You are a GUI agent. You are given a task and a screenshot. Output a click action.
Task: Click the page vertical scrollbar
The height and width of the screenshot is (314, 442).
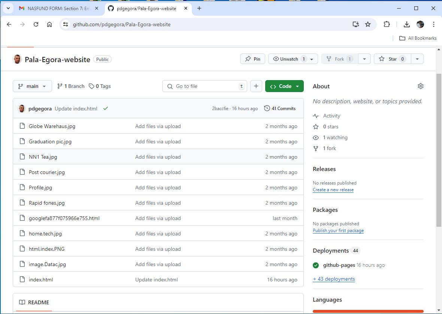tap(439, 150)
